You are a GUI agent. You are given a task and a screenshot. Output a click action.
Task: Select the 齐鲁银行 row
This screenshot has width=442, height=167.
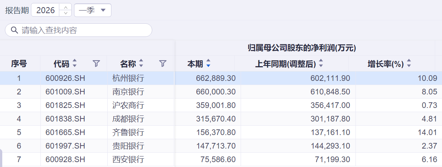128,132
